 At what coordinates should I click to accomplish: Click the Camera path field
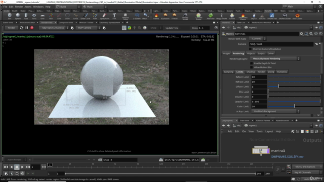281,44
